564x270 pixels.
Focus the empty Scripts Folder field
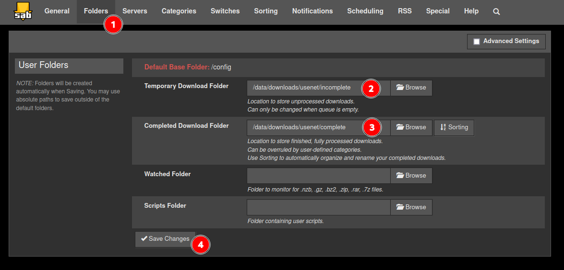(x=319, y=207)
